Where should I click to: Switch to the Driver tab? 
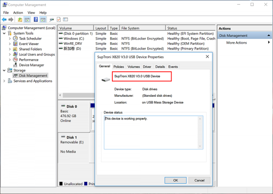[147, 67]
